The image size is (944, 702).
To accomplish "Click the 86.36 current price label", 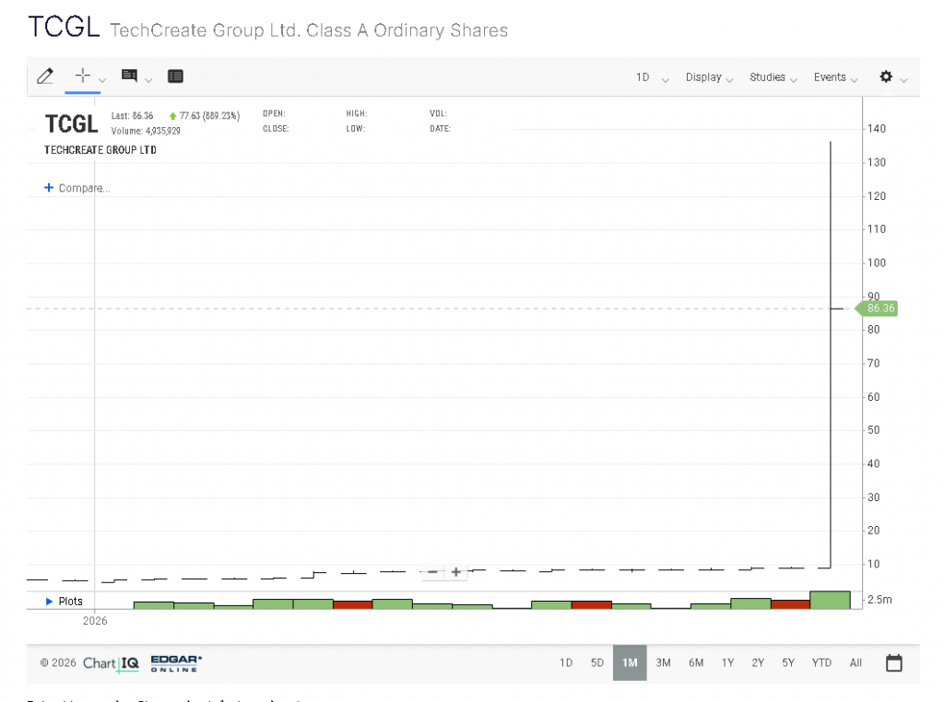I will [880, 309].
